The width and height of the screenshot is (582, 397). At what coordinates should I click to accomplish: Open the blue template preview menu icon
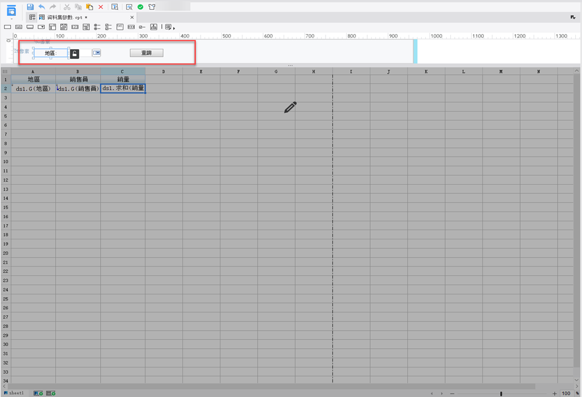[11, 10]
